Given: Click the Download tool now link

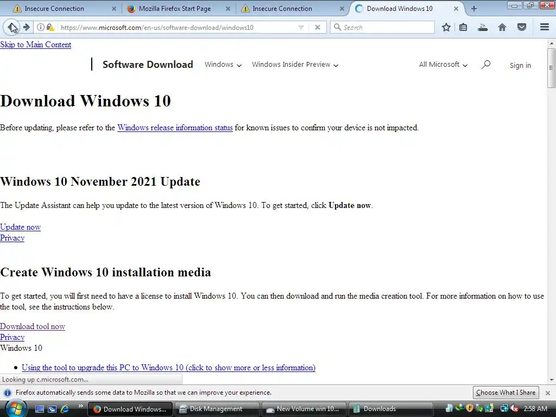Looking at the screenshot, I should click(x=32, y=326).
